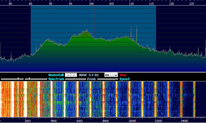Click the 14000 mark on waterfall axis
Screen dimensions: 206x123
(x=184, y=121)
